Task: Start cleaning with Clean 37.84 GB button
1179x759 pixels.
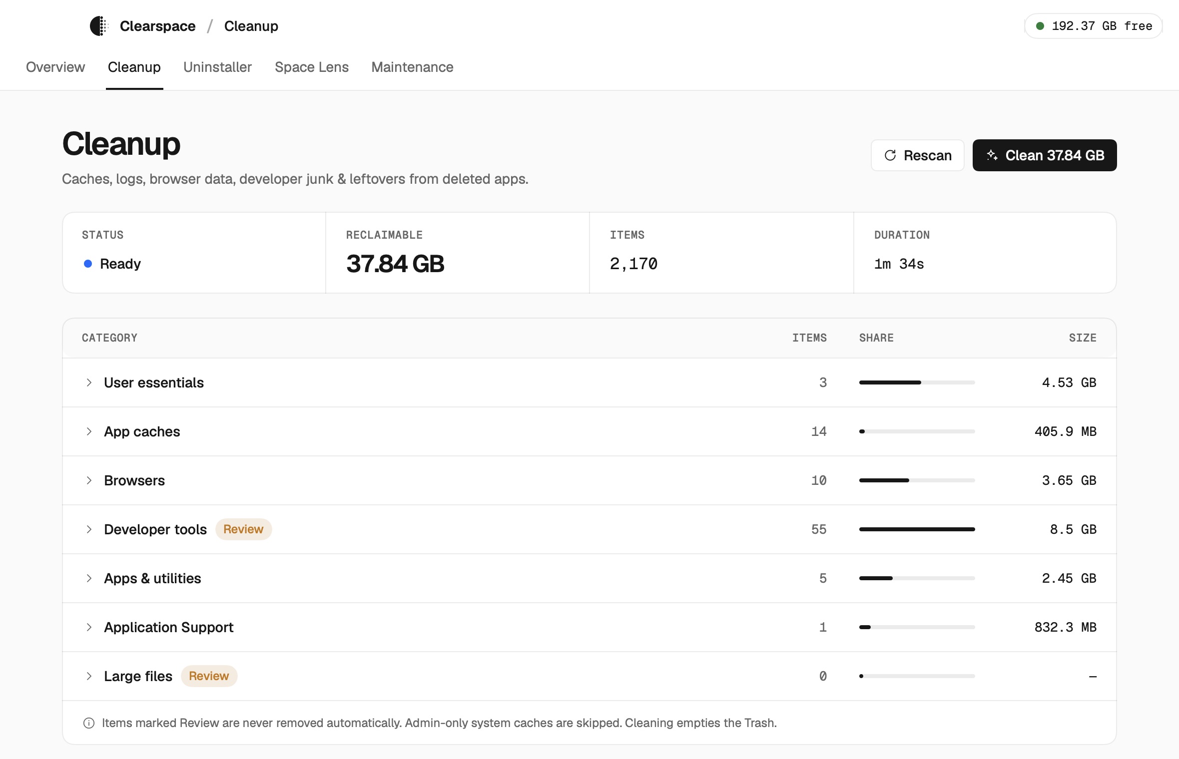Action: (x=1045, y=155)
